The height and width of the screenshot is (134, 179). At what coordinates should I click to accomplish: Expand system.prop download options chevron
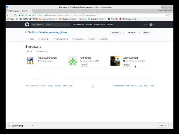pos(33,126)
